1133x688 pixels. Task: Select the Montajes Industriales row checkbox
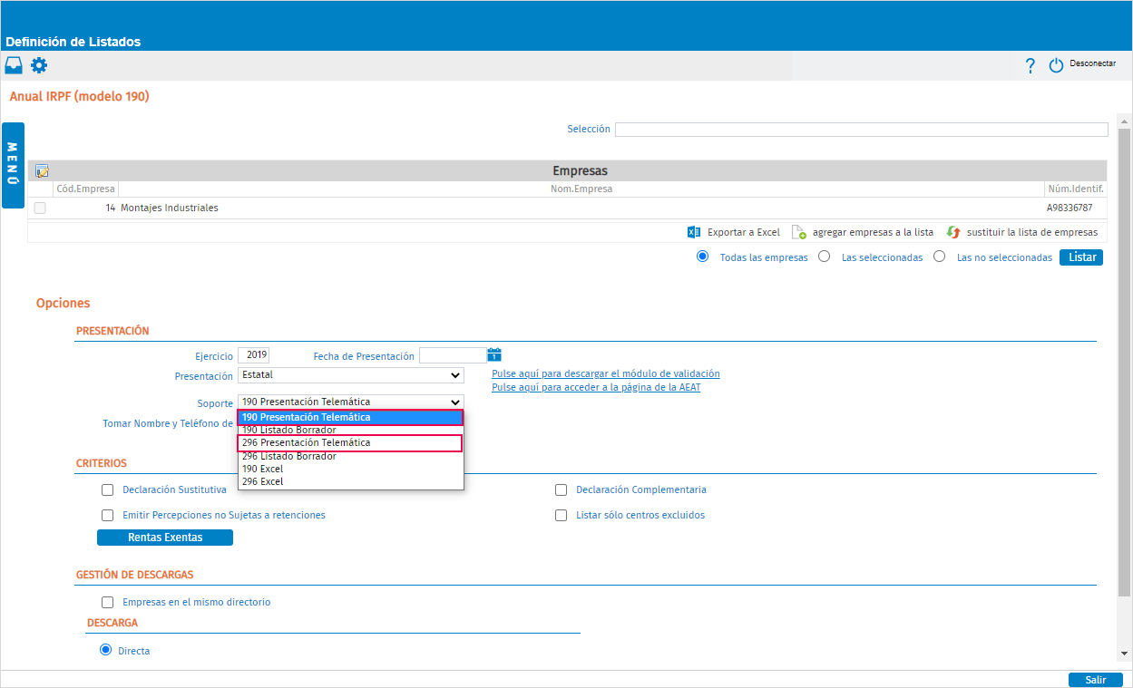tap(40, 208)
